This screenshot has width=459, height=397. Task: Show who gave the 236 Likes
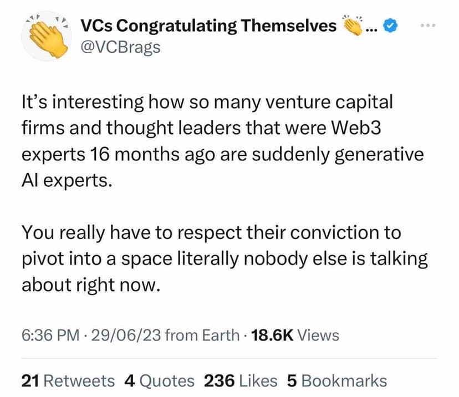point(241,381)
